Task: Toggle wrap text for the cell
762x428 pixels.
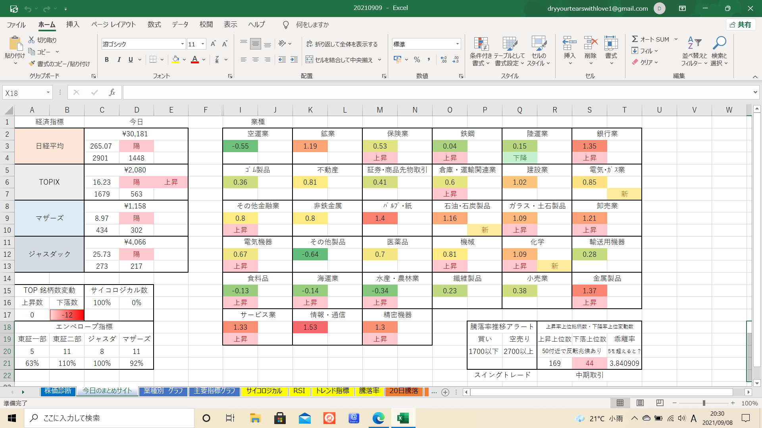Action: click(x=342, y=44)
